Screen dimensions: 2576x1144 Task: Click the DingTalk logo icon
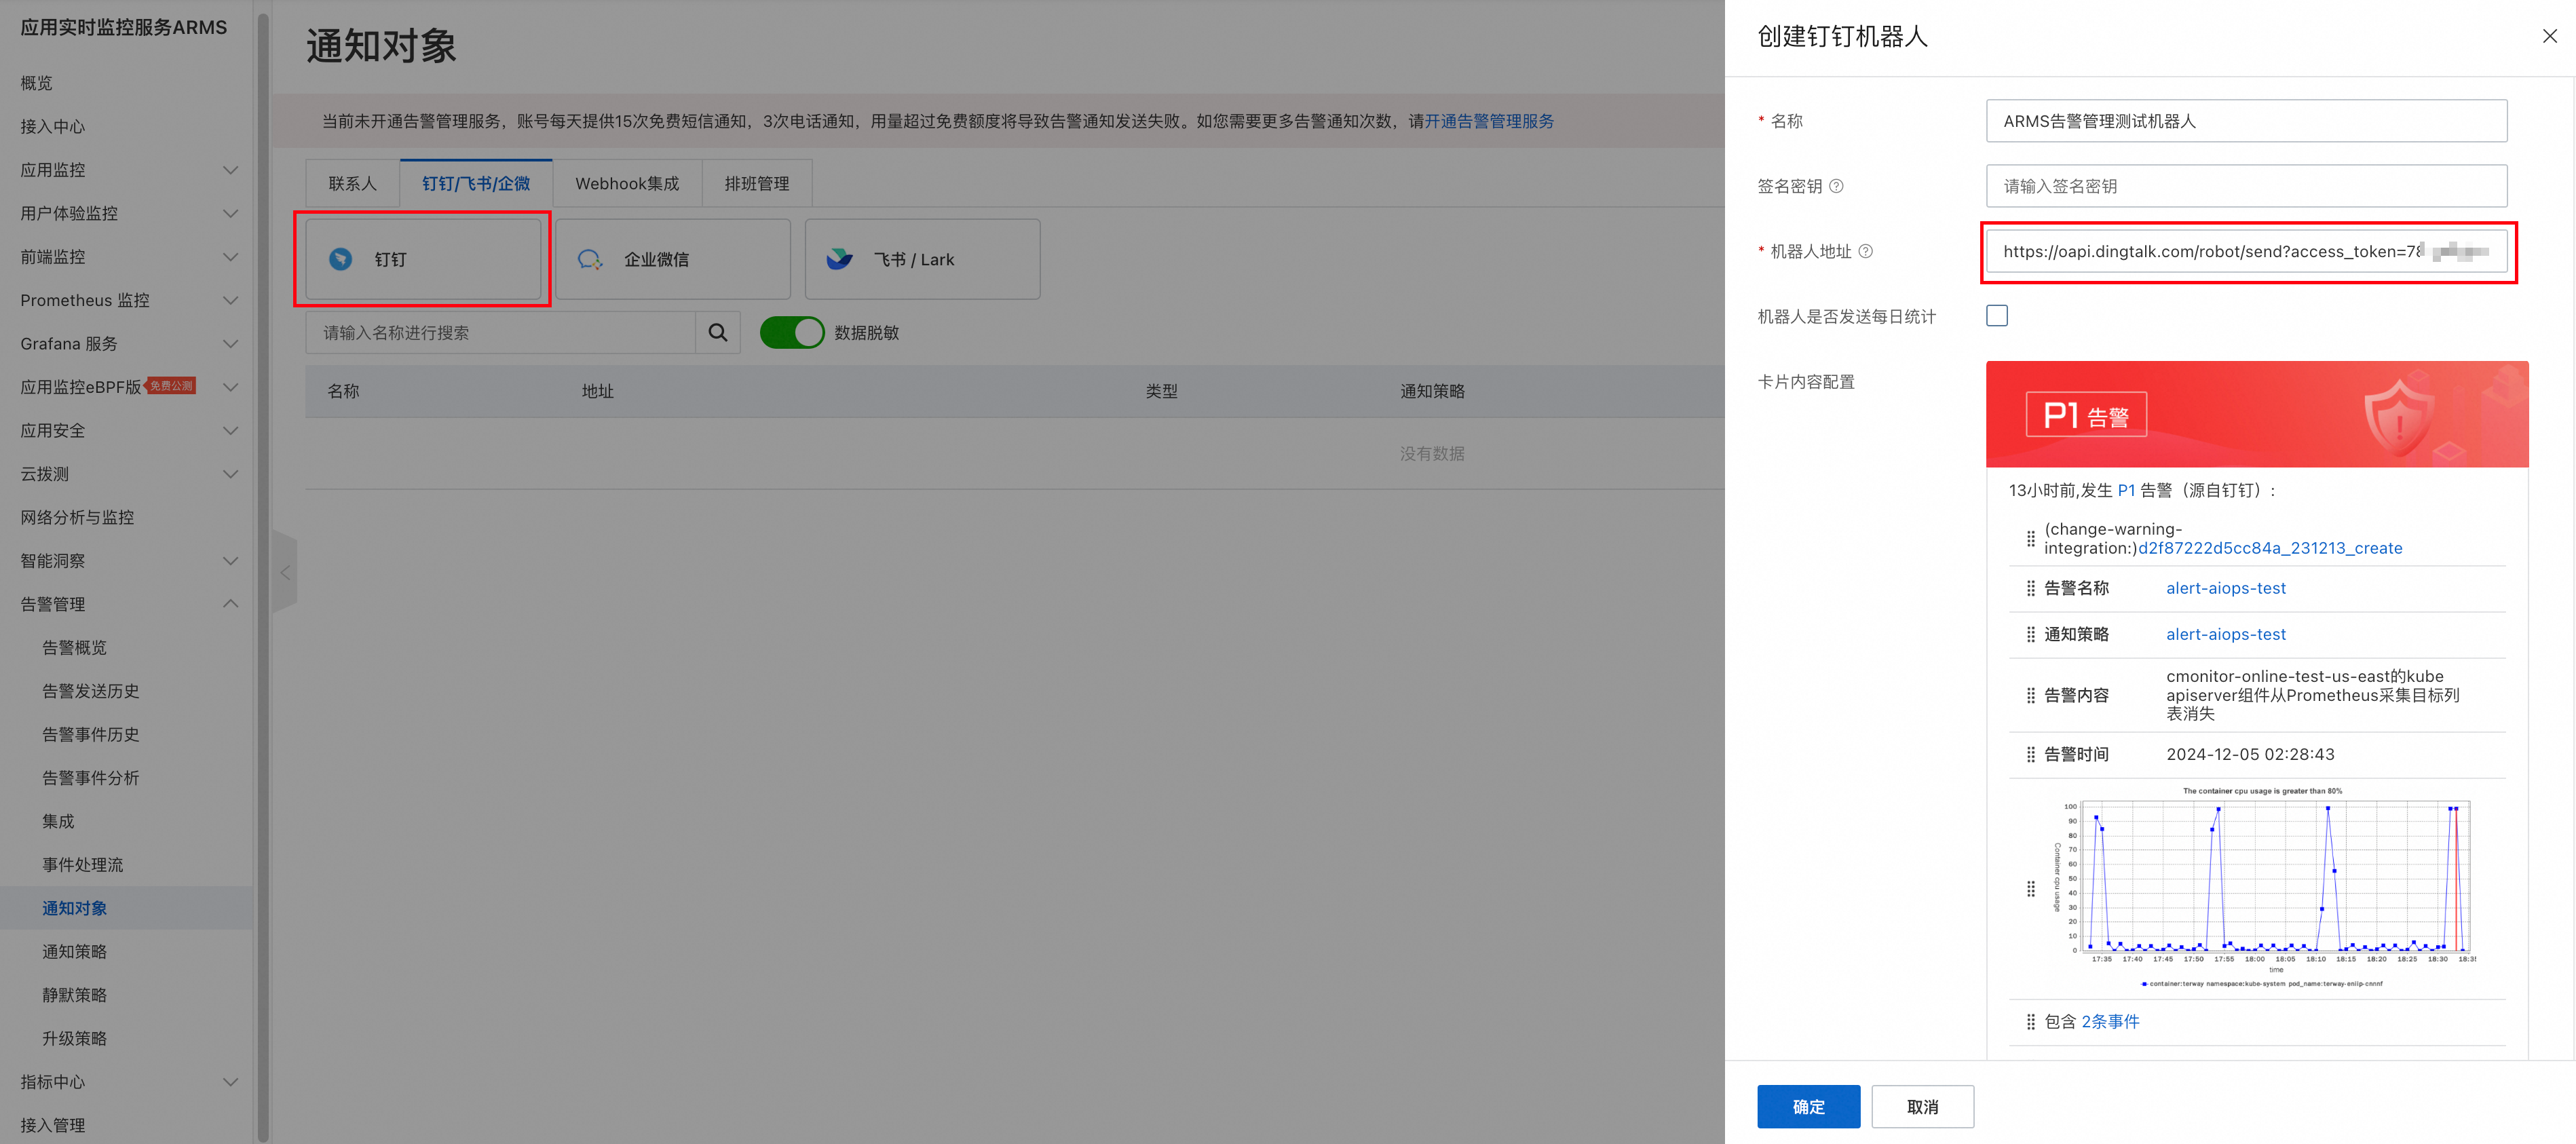341,259
